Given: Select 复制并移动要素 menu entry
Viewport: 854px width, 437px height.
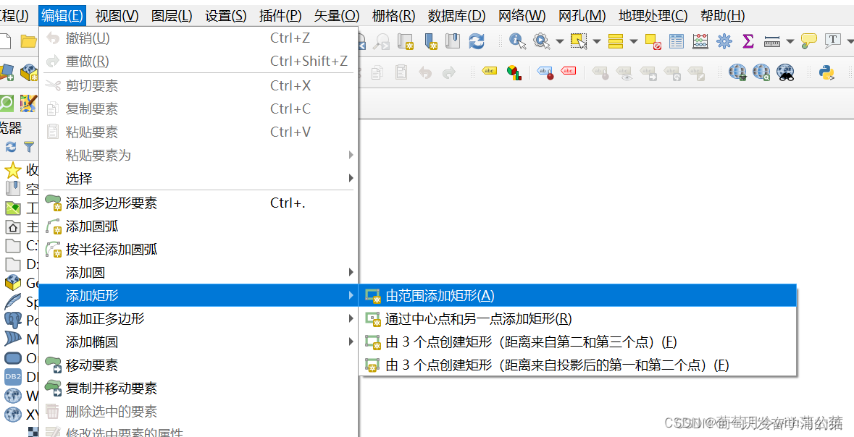Looking at the screenshot, I should 198,388.
